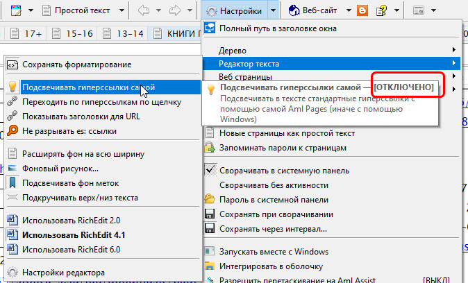Click floppy icon beside Сохранять при сворачивании
Screen dimensions: 468x283
[x=210, y=214]
